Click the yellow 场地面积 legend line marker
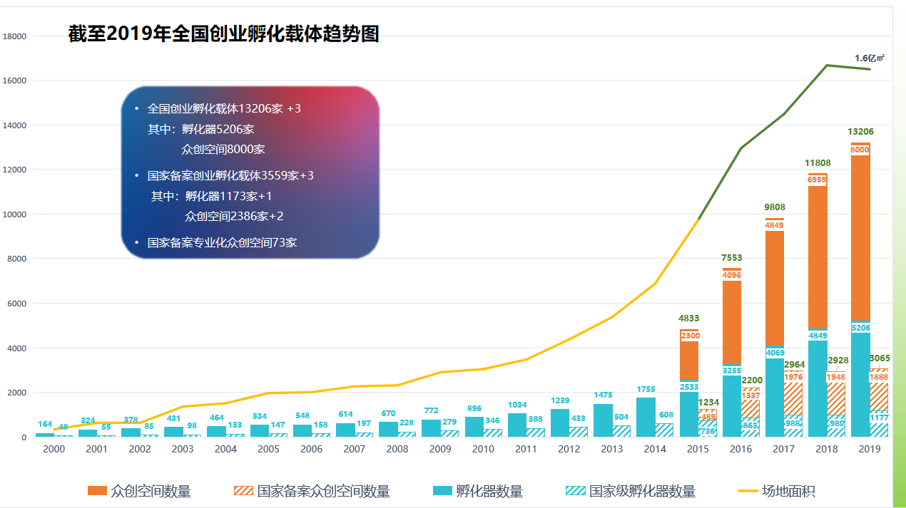The width and height of the screenshot is (906, 508). pyautogui.click(x=747, y=491)
